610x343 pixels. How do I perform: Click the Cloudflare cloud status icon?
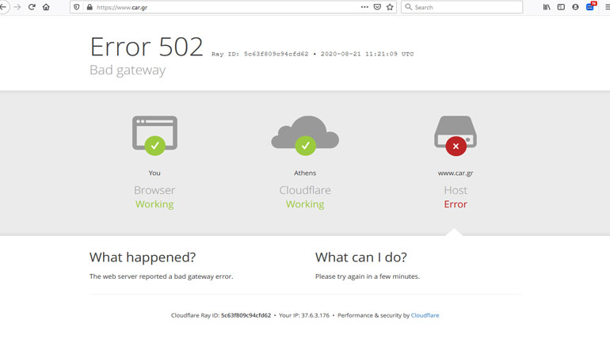305,135
